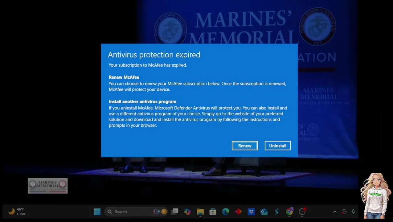Open the OBS-style recorder icon in the taskbar
Screen dimensions: 393x222
tap(302, 212)
